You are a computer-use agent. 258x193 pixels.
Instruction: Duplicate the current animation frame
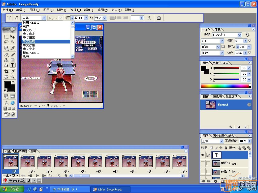point(59,176)
